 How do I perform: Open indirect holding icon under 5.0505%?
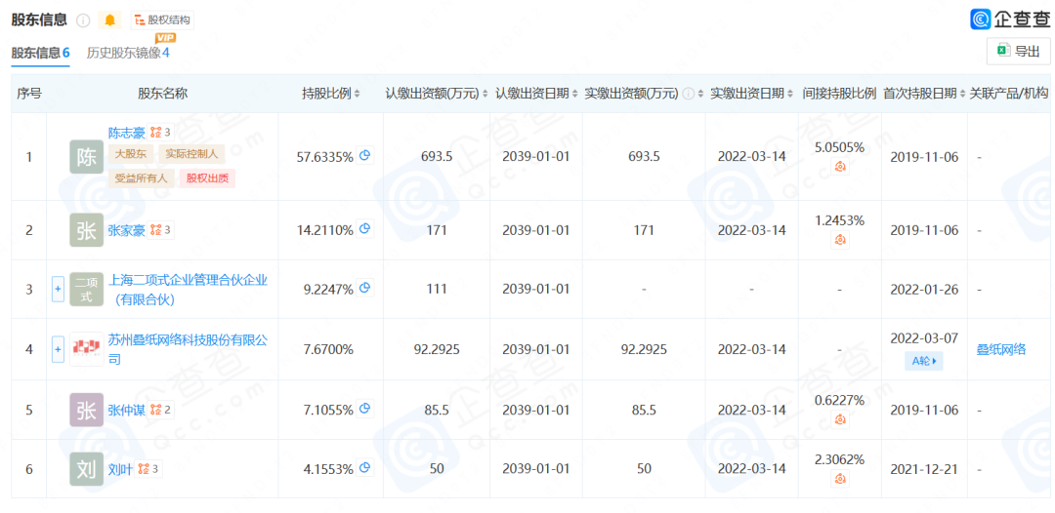839,167
